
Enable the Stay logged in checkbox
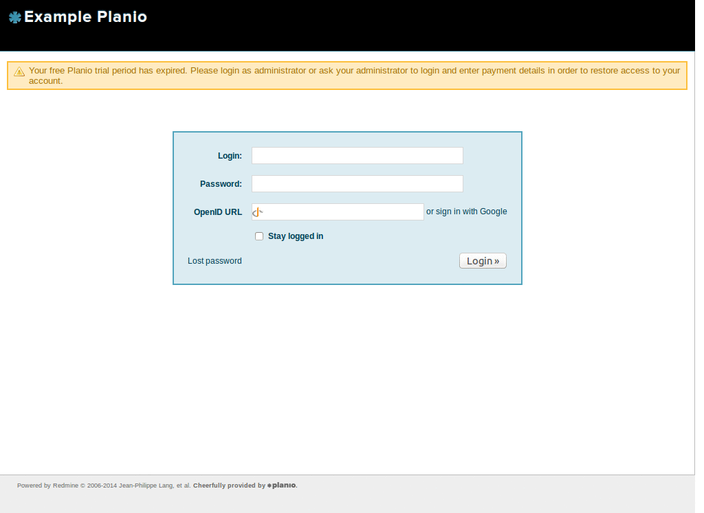tap(259, 236)
